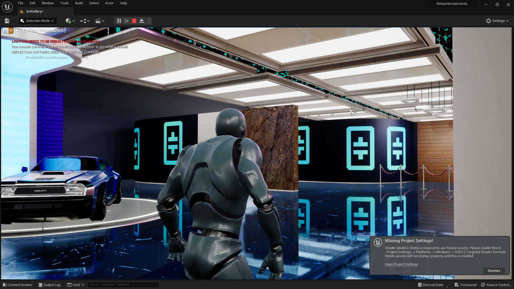Image resolution: width=514 pixels, height=289 pixels.
Task: Open the viewport Settings menu
Action: tap(497, 21)
